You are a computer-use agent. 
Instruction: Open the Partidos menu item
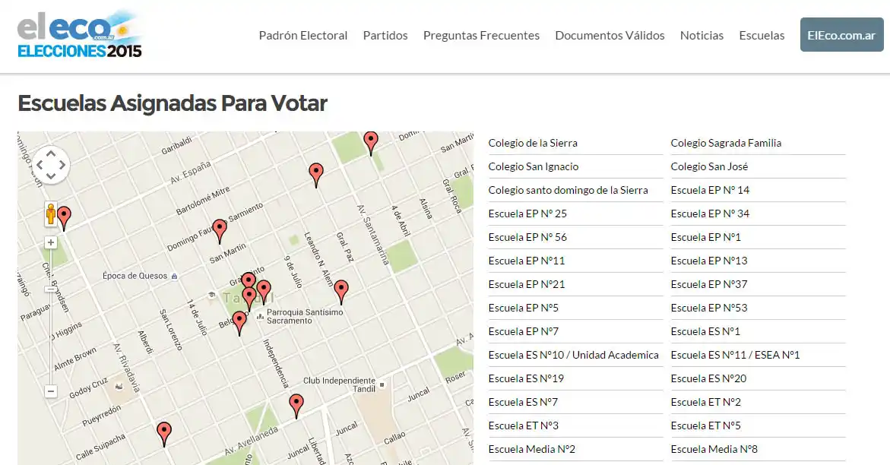(385, 35)
